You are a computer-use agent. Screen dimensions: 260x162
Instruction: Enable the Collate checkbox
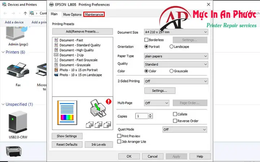tap(175, 114)
